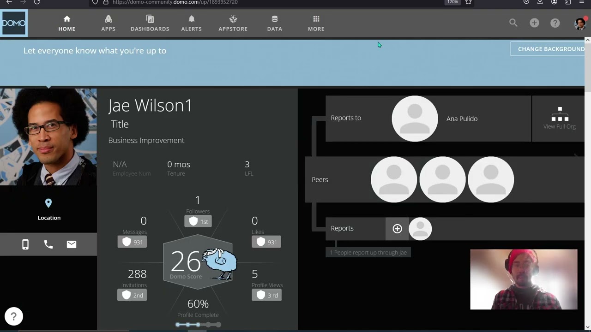Click the Messages 931 rank badge

pyautogui.click(x=132, y=242)
